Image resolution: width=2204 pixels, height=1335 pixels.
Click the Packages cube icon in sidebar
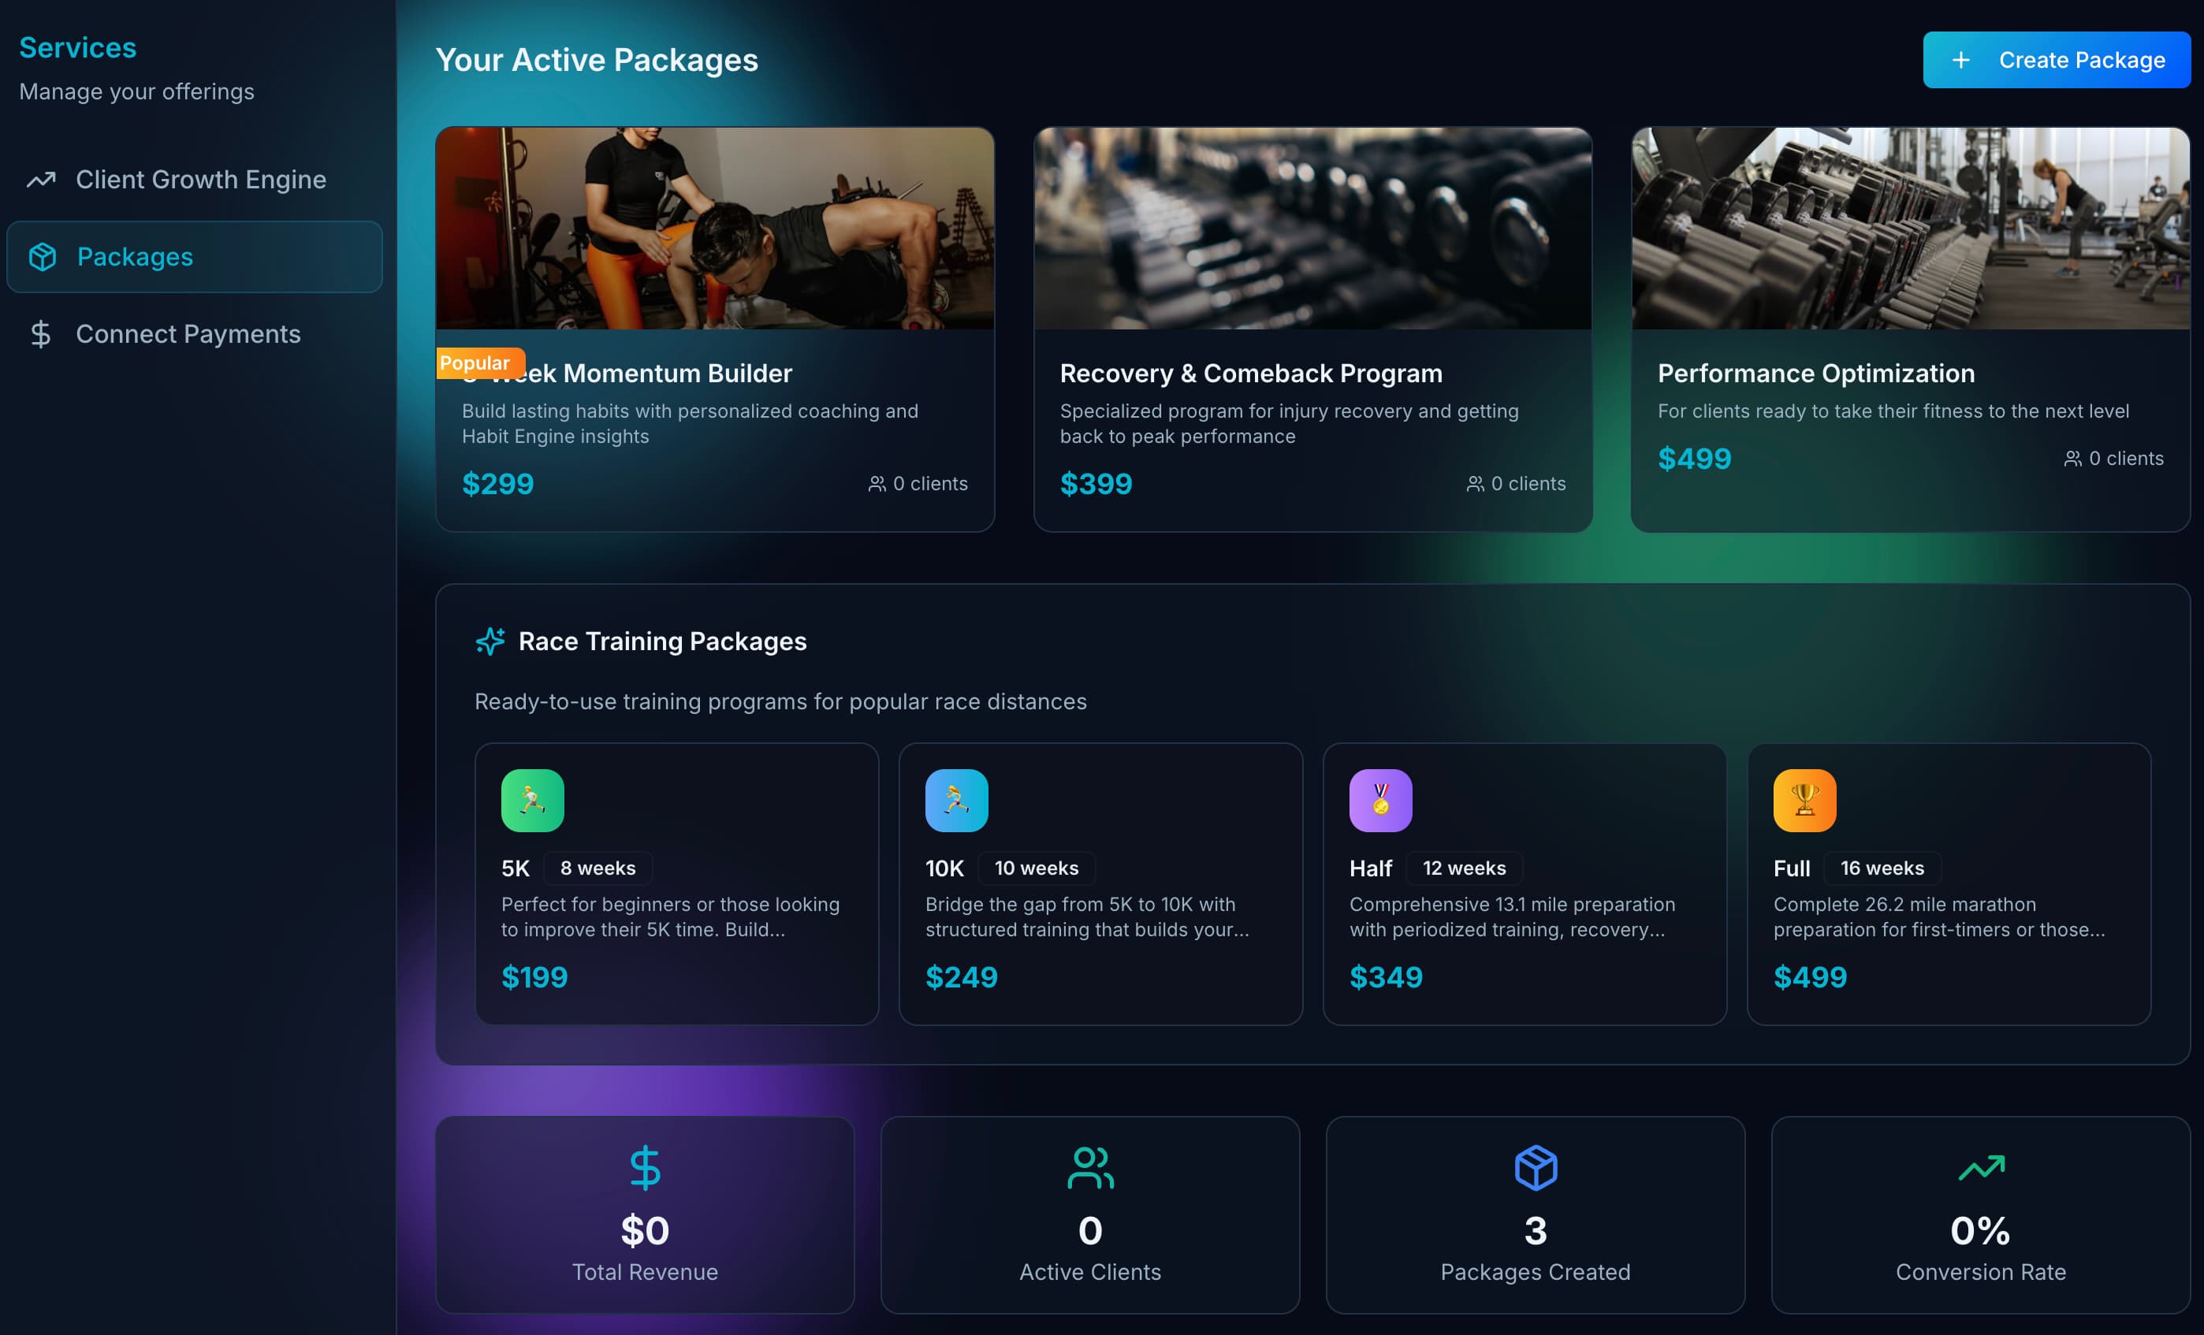[x=41, y=257]
